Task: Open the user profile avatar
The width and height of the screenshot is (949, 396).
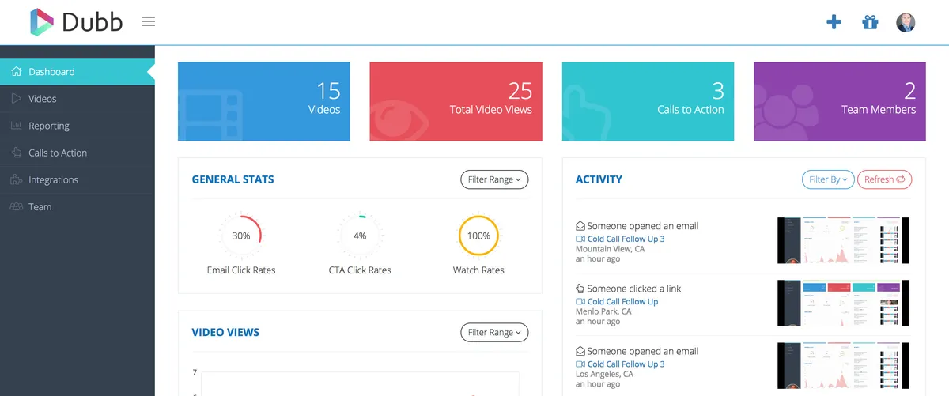Action: (x=906, y=22)
